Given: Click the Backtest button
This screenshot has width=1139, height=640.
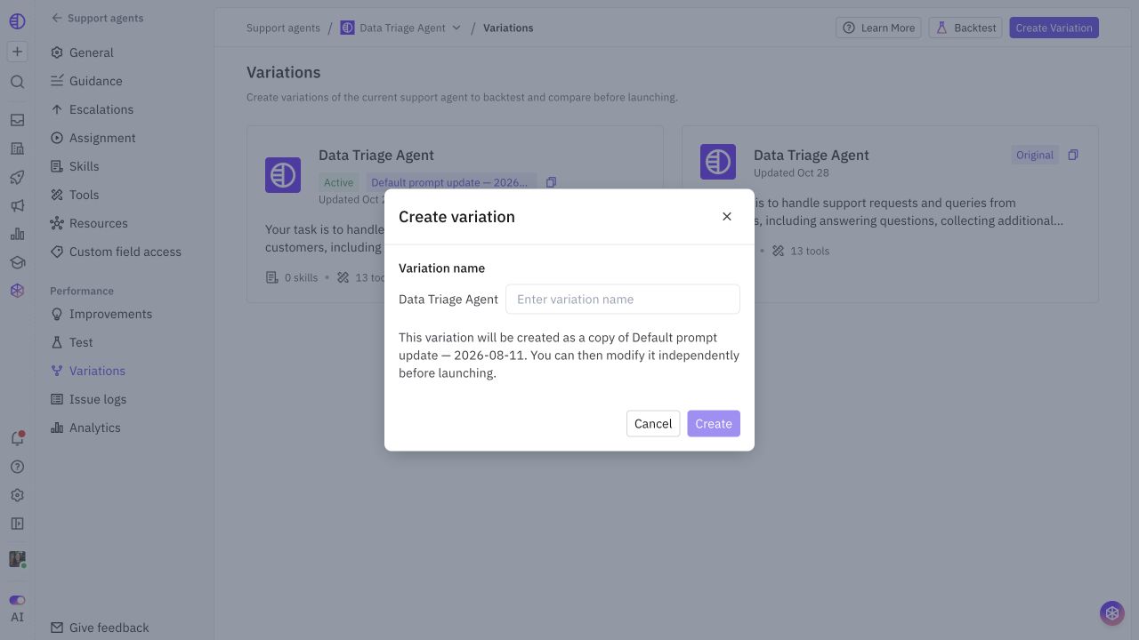Looking at the screenshot, I should (965, 28).
